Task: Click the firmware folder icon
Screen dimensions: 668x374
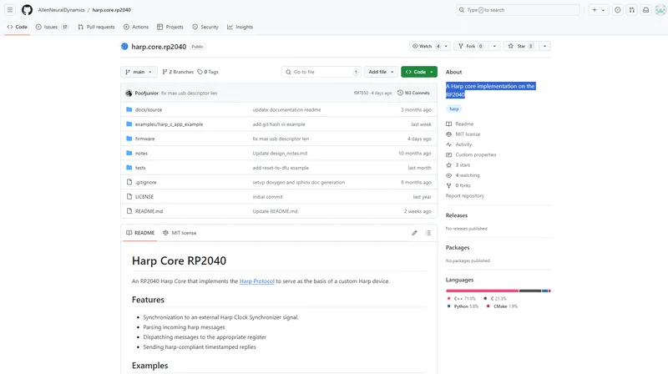Action: pos(129,139)
